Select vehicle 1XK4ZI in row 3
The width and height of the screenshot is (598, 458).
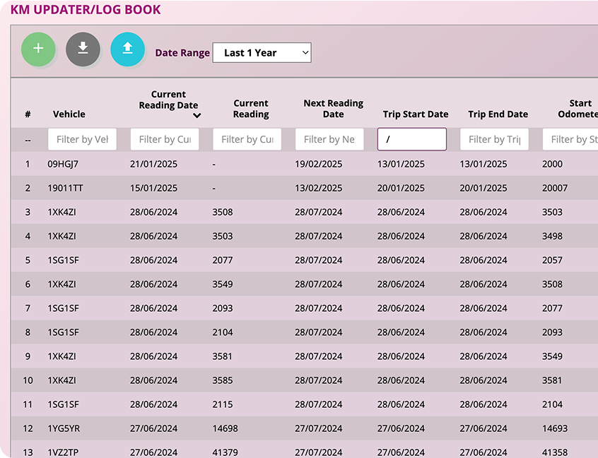click(61, 212)
